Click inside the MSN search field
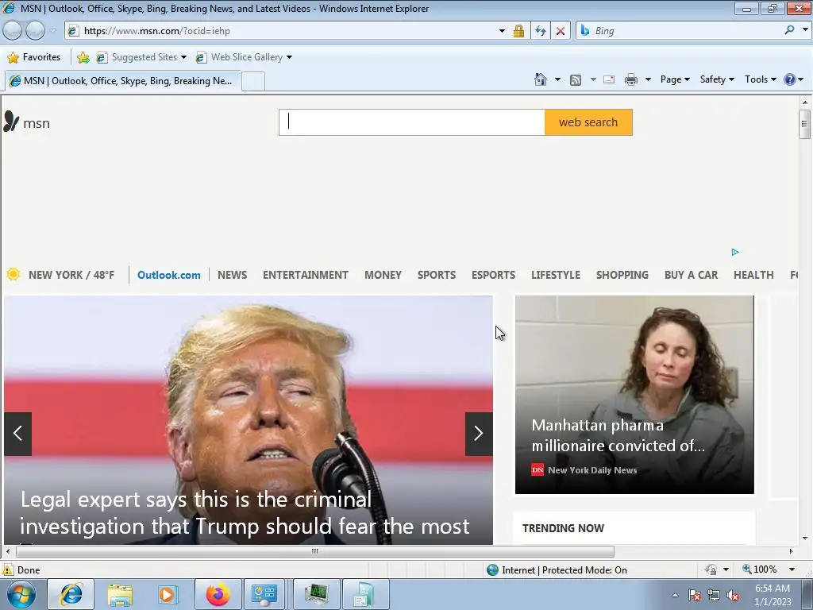Image resolution: width=813 pixels, height=610 pixels. pos(412,122)
